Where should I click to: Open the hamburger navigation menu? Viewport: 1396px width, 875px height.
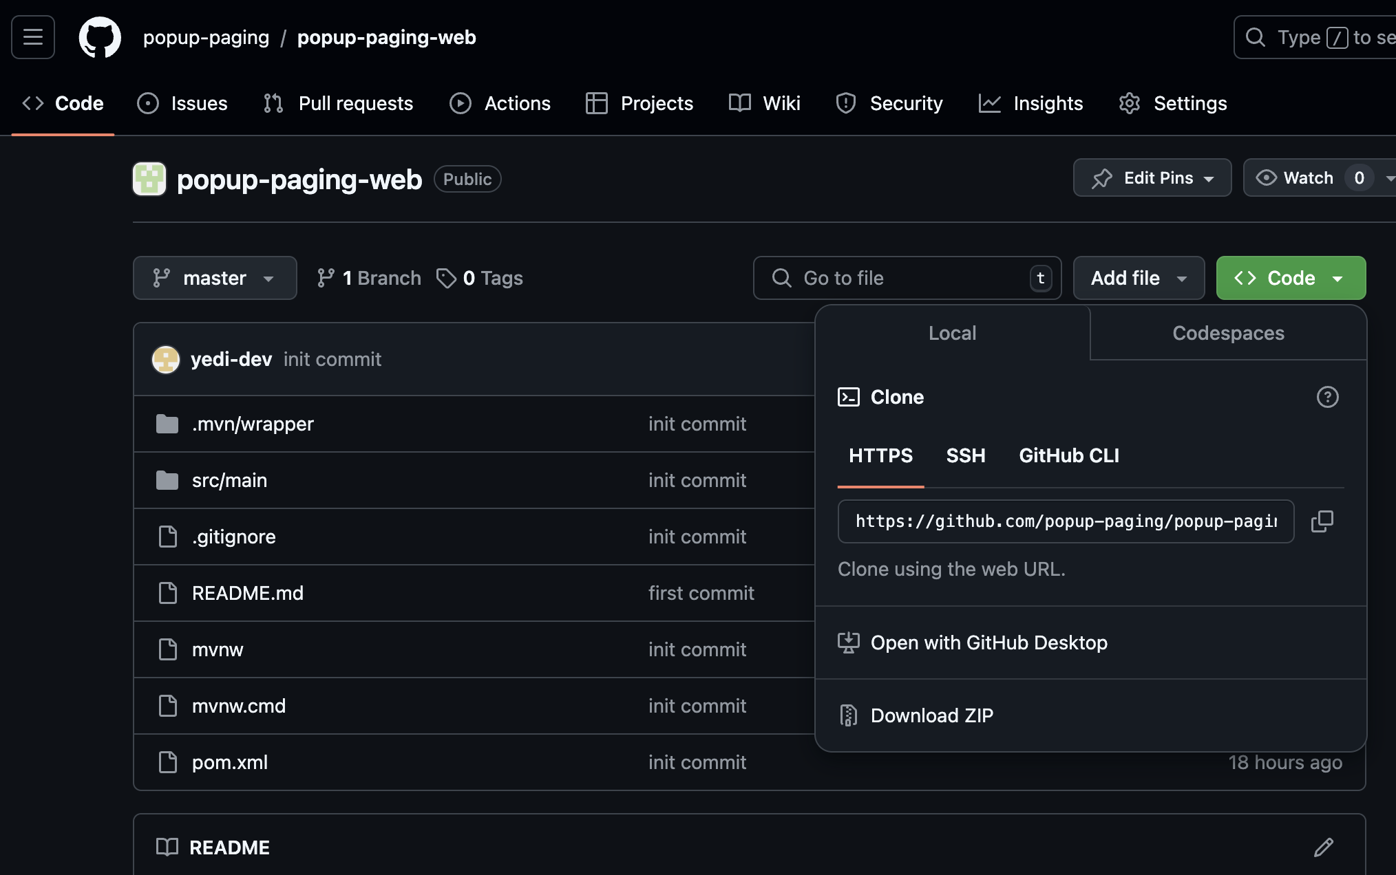click(x=33, y=37)
